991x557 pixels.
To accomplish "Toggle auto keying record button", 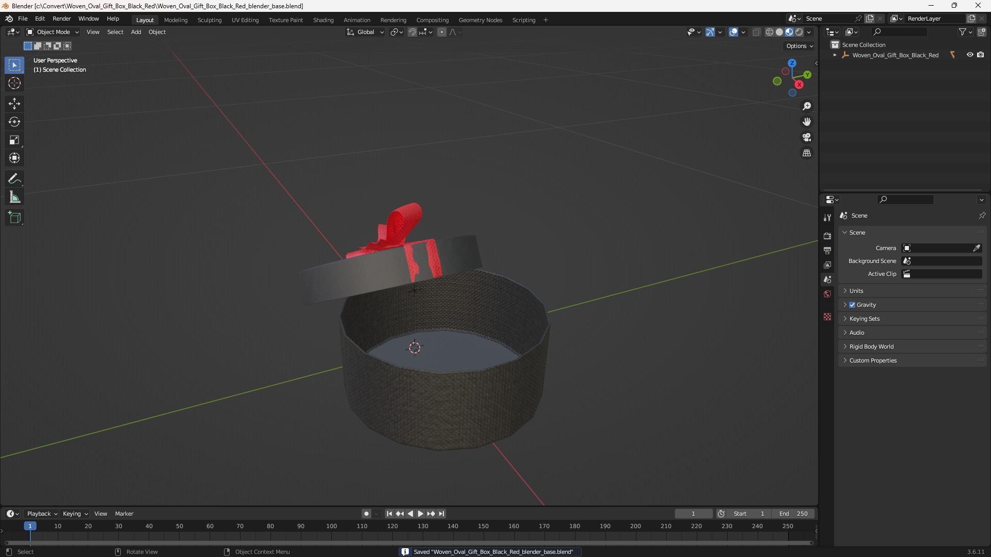I will [x=366, y=514].
